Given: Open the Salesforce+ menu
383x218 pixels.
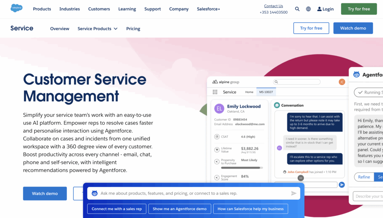Looking at the screenshot, I should [x=208, y=9].
